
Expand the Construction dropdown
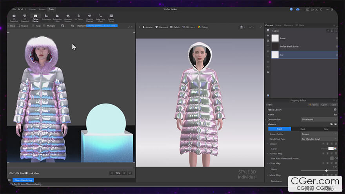[x=319, y=120]
